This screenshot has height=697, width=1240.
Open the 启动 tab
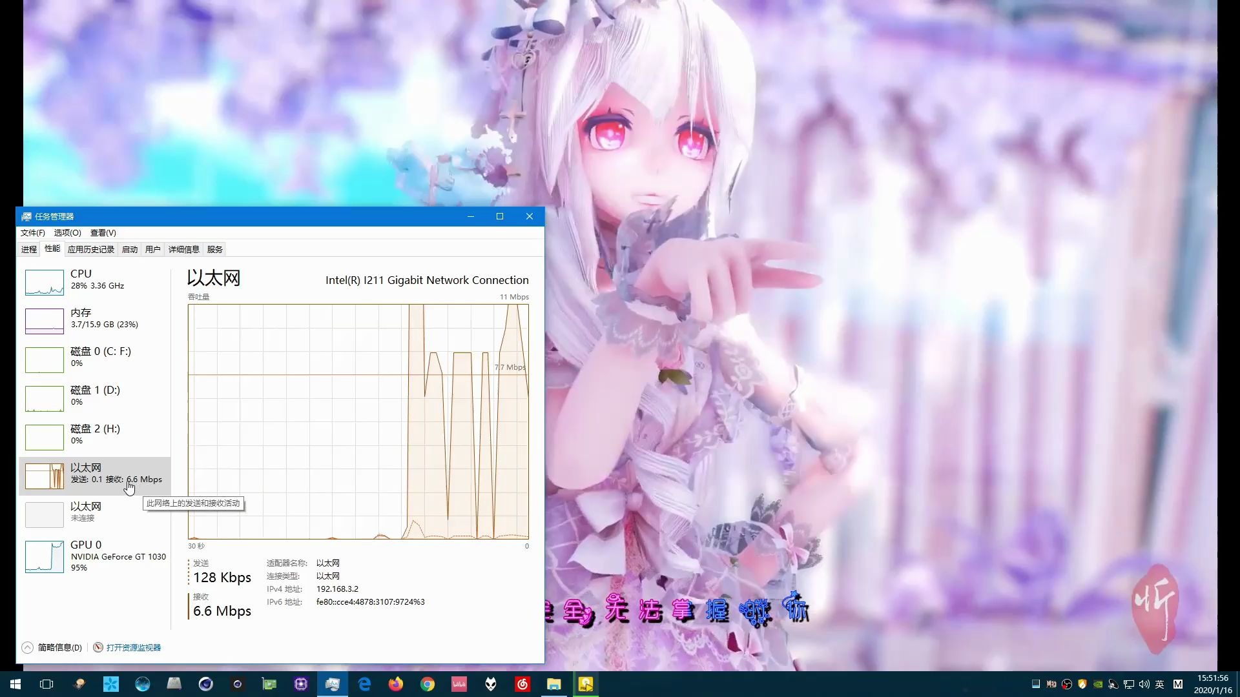coord(130,250)
